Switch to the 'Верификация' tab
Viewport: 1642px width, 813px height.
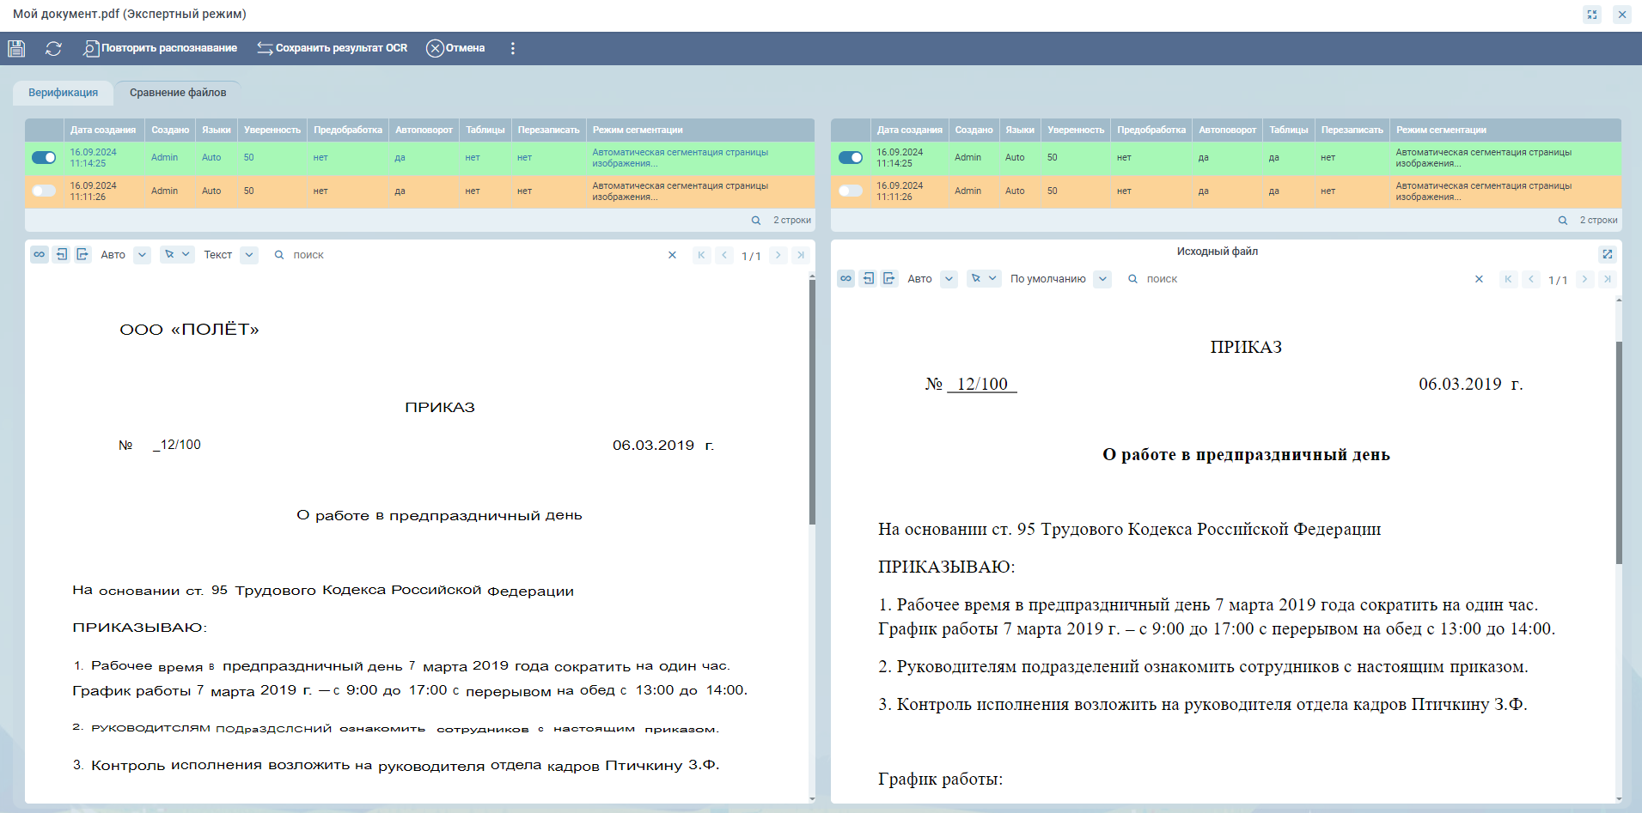(63, 93)
